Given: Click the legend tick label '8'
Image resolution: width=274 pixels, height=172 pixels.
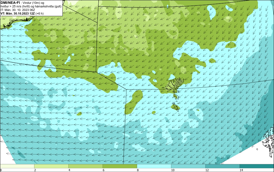Looking at the screenshot, I should coord(138,170).
